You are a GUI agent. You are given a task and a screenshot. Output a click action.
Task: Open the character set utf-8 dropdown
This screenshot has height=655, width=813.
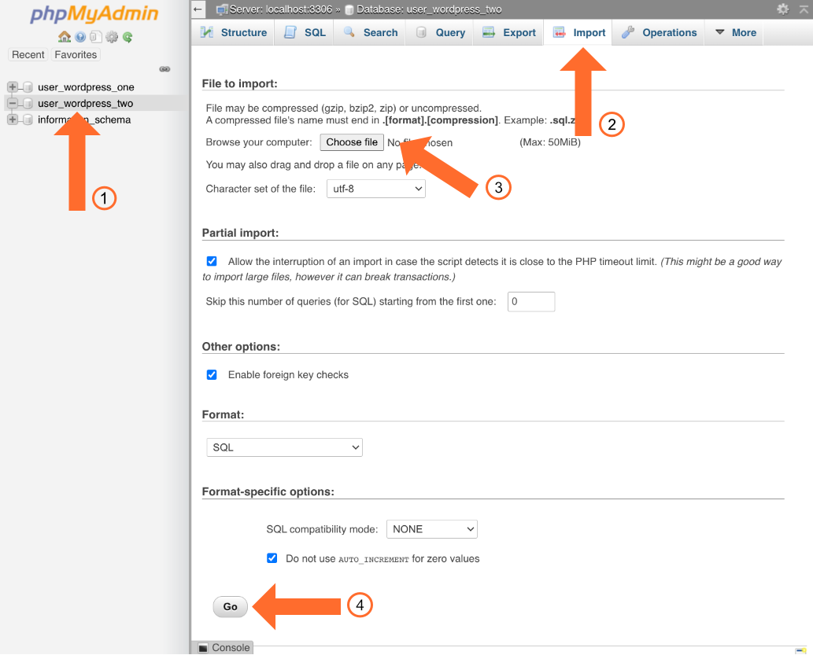point(375,189)
